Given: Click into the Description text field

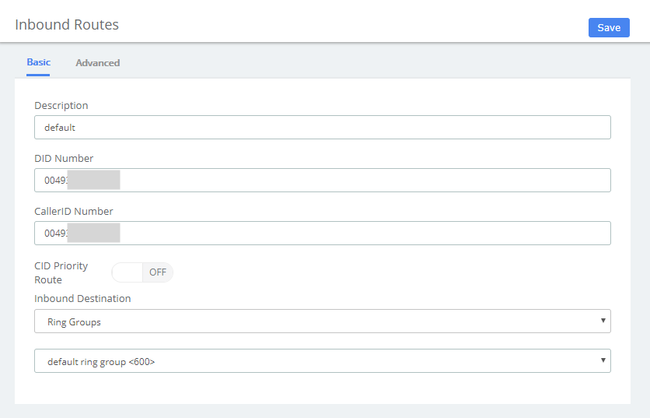Looking at the screenshot, I should pos(322,127).
